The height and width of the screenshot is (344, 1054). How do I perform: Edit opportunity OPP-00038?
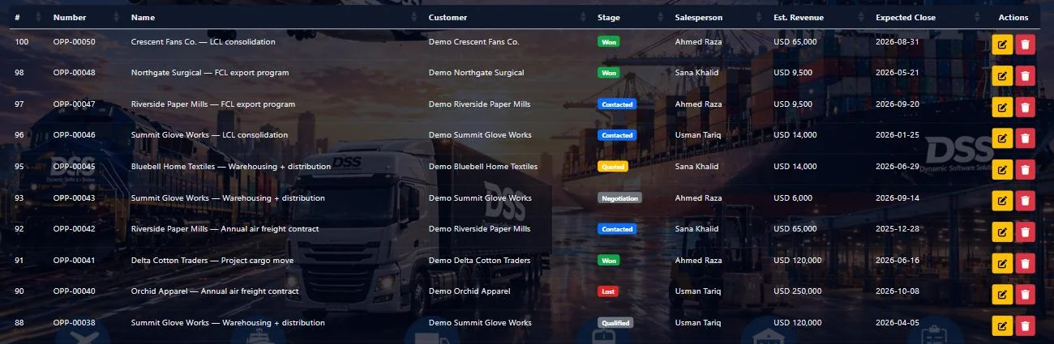1002,326
